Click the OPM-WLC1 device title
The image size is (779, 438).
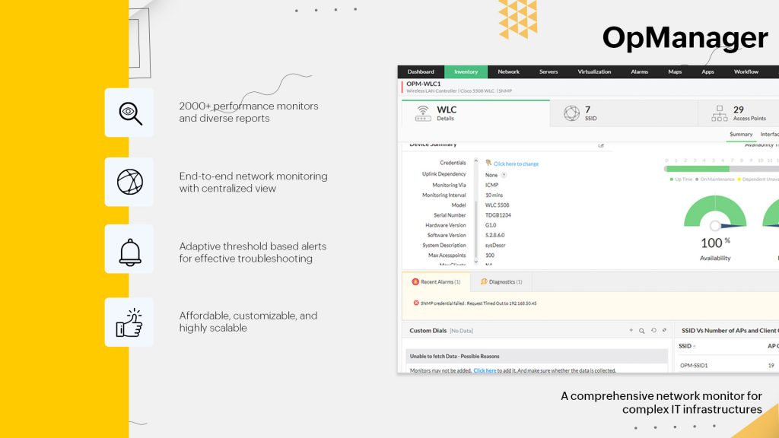point(423,84)
